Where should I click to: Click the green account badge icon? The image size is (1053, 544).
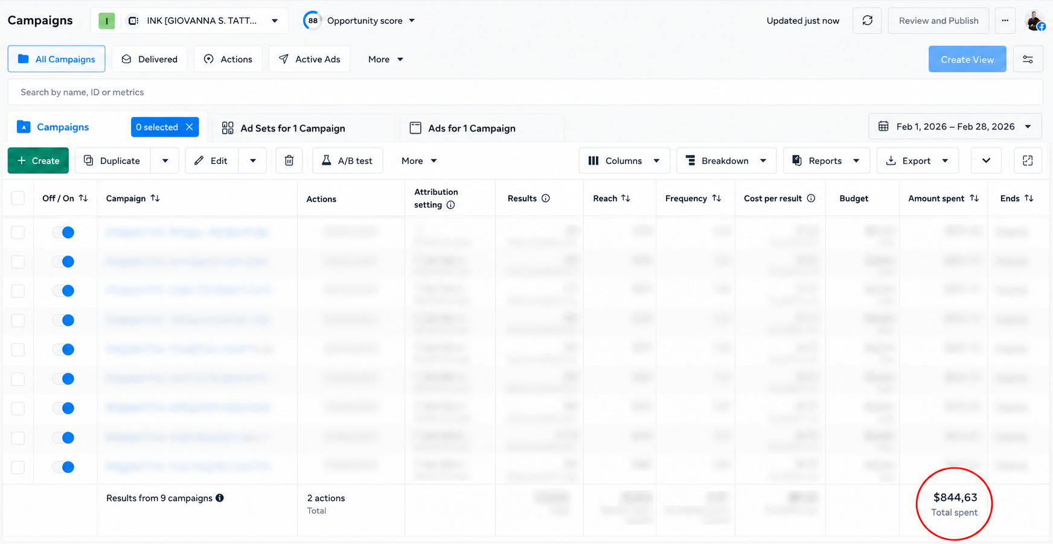tap(107, 21)
